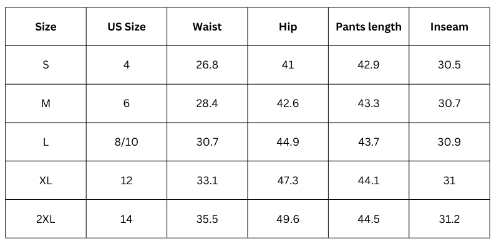Click pants length value 42.9
Viewport: 499px width, 249px height.
(369, 65)
